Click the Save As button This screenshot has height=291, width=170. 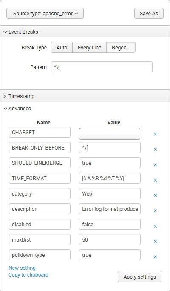click(x=149, y=13)
